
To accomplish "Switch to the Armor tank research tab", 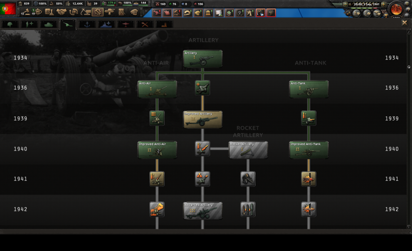I will pyautogui.click(x=48, y=24).
